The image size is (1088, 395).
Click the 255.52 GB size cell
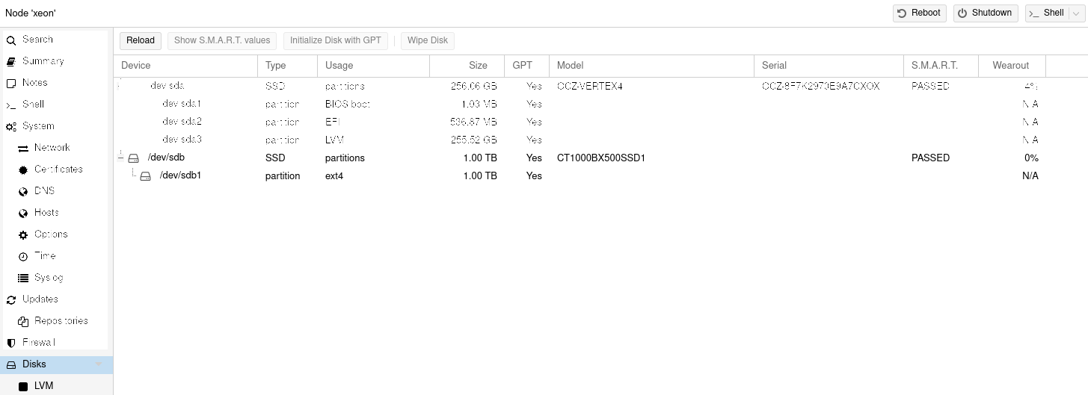click(474, 140)
